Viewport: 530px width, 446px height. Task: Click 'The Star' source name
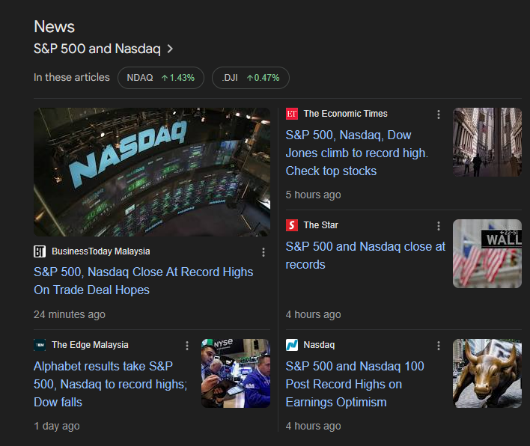[x=321, y=225]
